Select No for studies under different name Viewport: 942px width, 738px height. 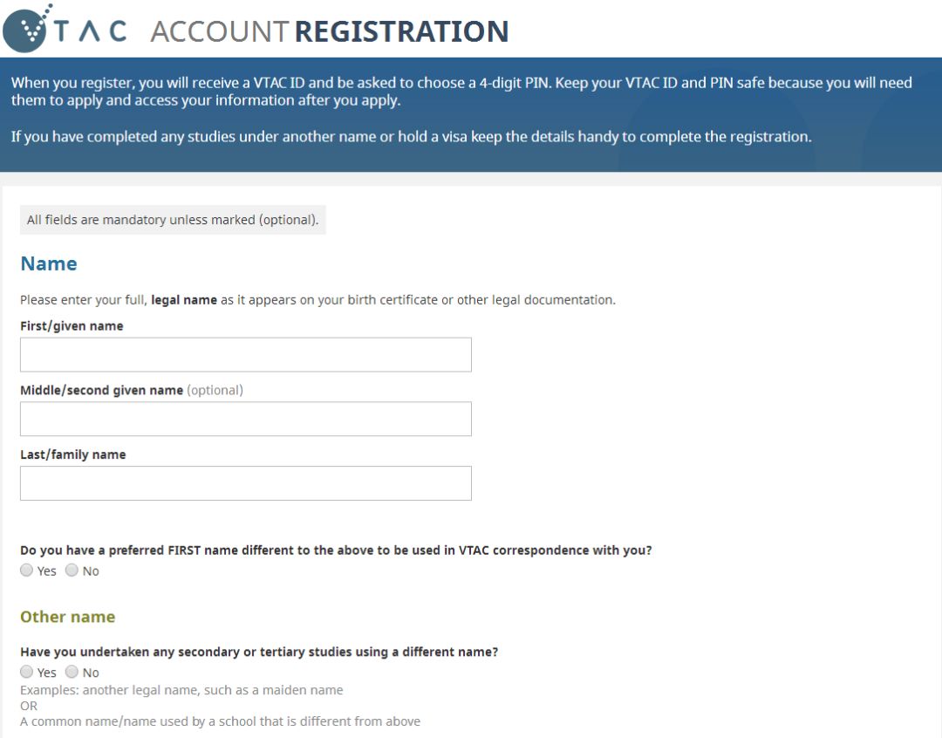click(x=72, y=672)
